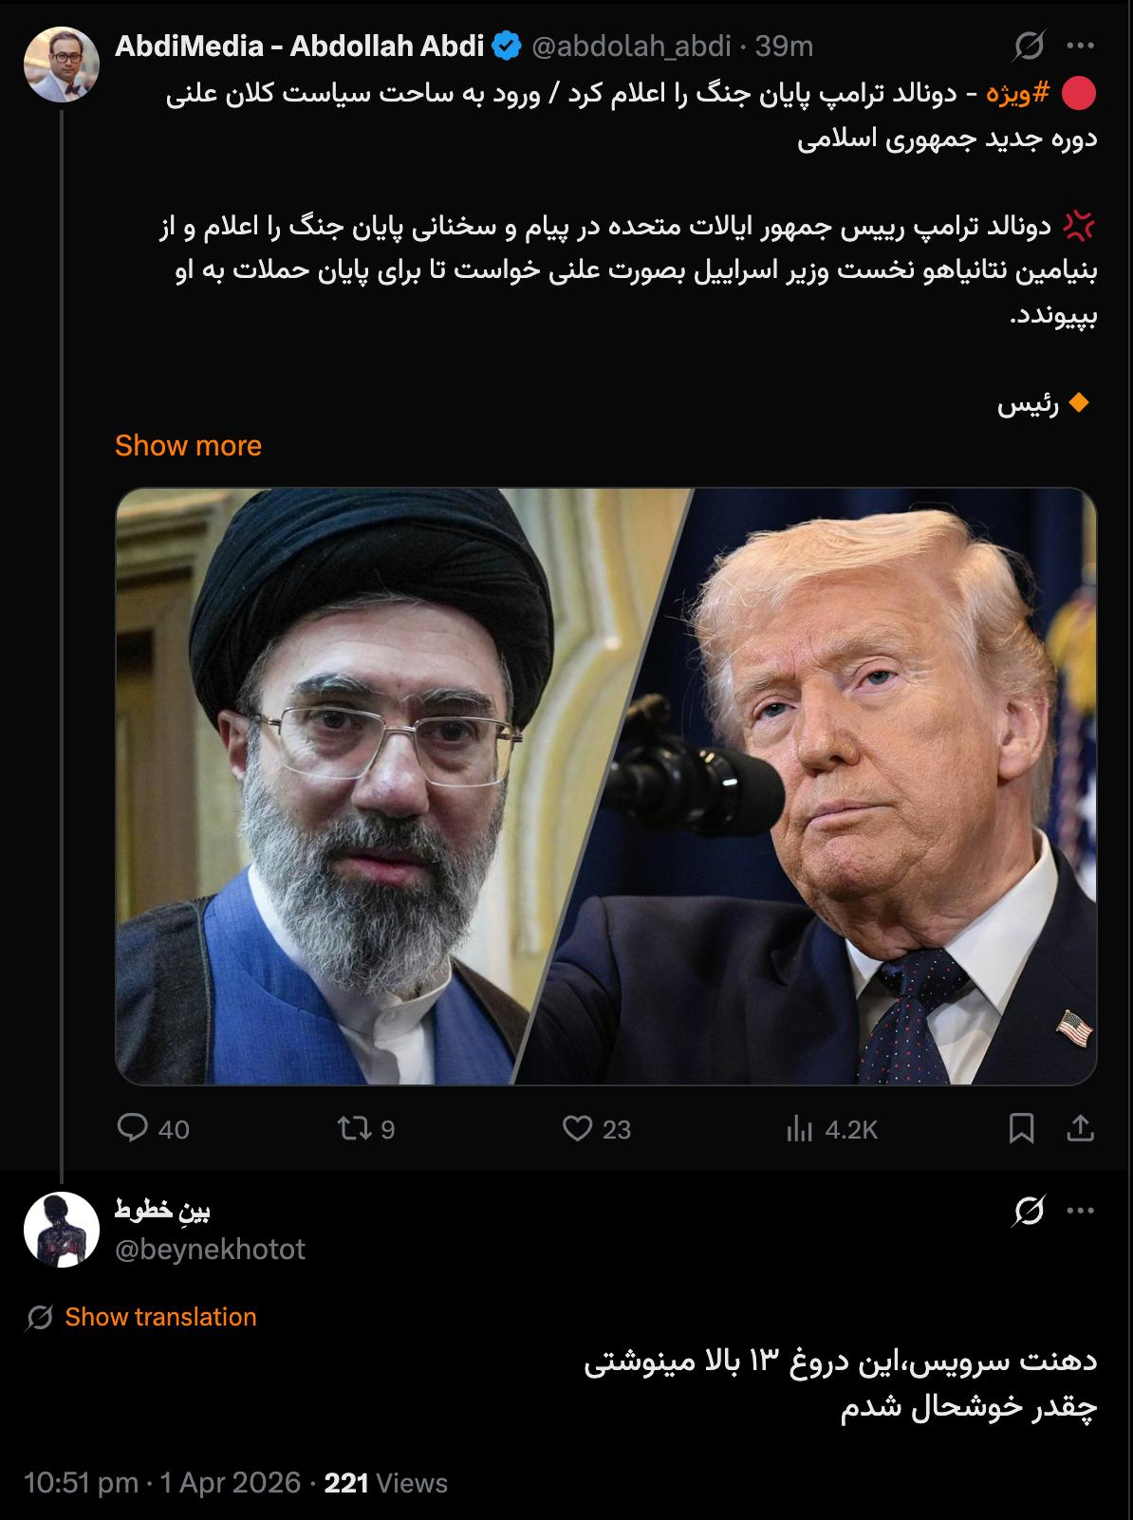1133x1520 pixels.
Task: Open the AbdiMedia - Abdollah Abdi name link
Action: pyautogui.click(x=300, y=46)
